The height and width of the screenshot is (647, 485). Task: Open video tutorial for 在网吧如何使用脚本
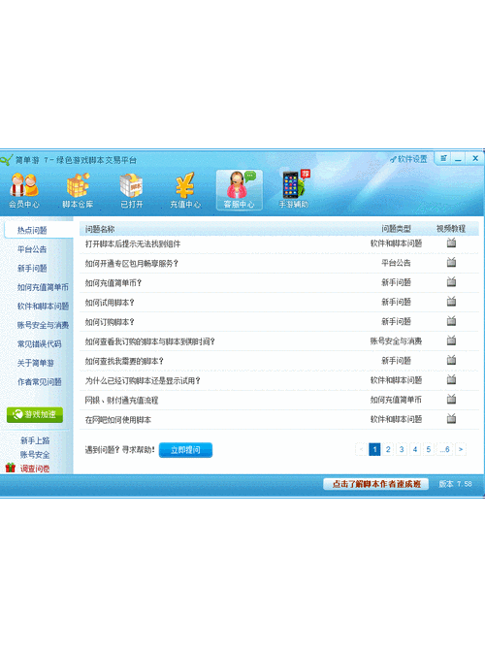tap(451, 418)
